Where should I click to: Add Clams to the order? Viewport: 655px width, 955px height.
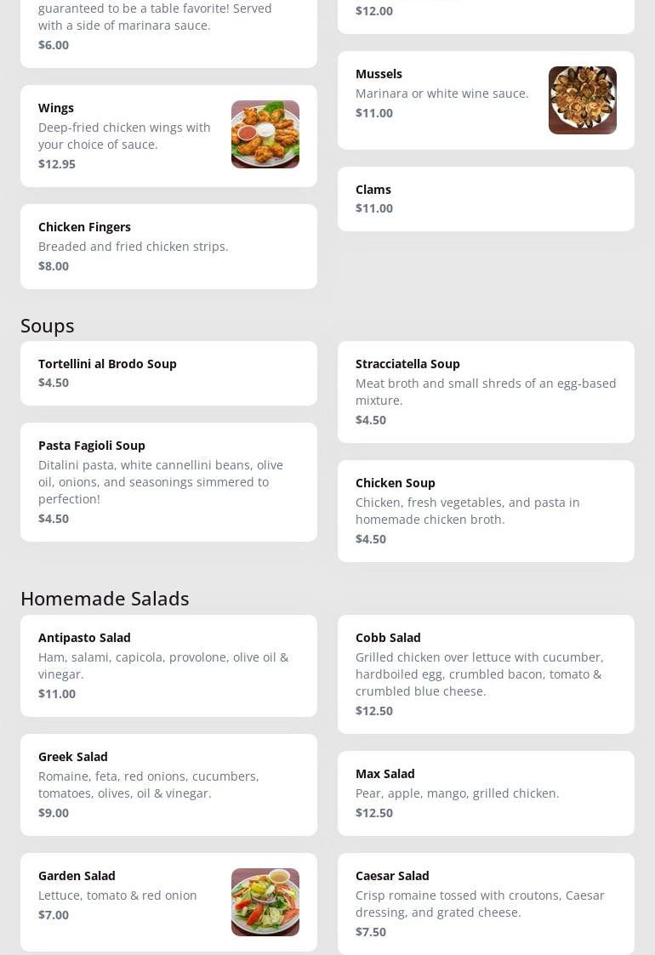[x=487, y=199]
